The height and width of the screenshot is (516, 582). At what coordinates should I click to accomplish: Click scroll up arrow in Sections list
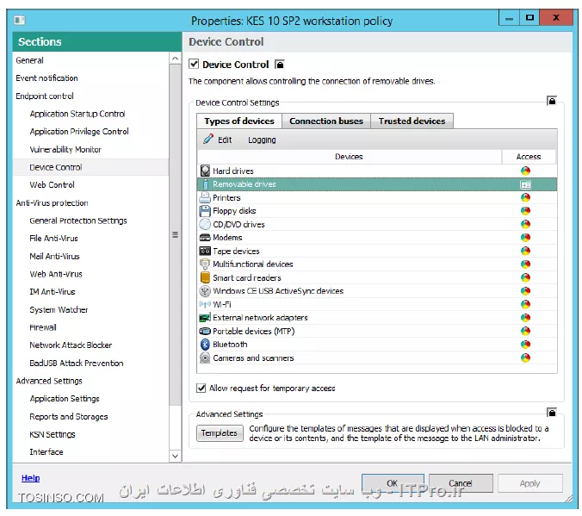175,59
